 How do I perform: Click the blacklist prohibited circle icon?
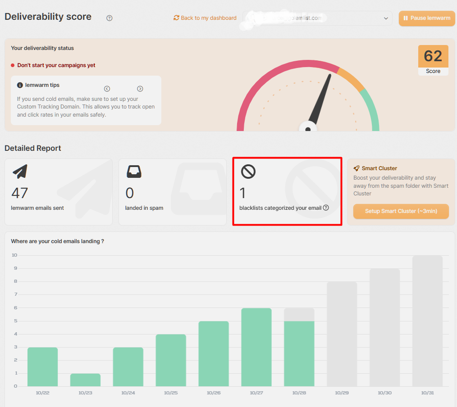click(x=248, y=172)
